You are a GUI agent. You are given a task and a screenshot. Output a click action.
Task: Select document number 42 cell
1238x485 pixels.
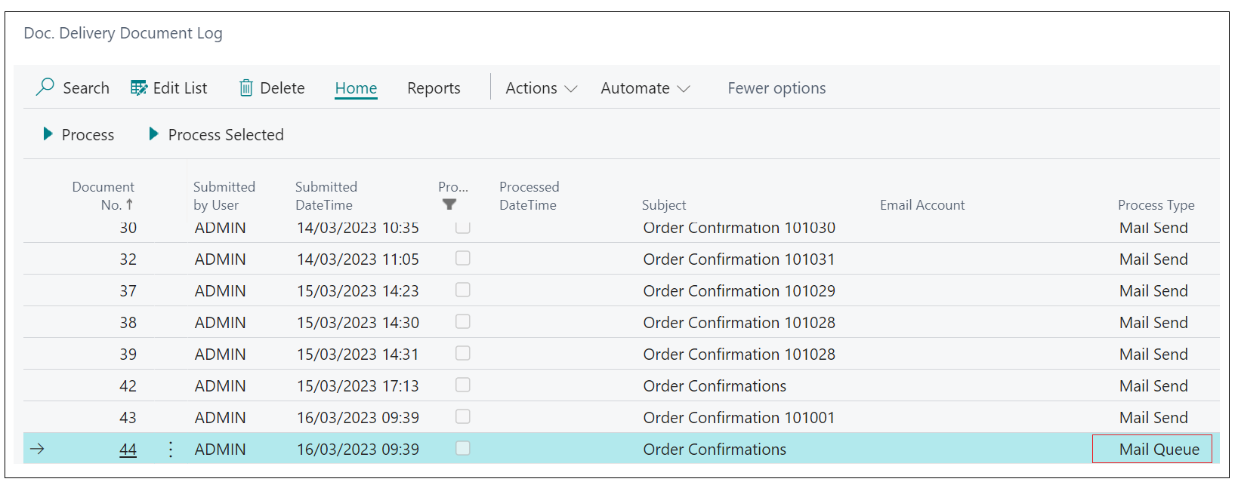pyautogui.click(x=128, y=386)
